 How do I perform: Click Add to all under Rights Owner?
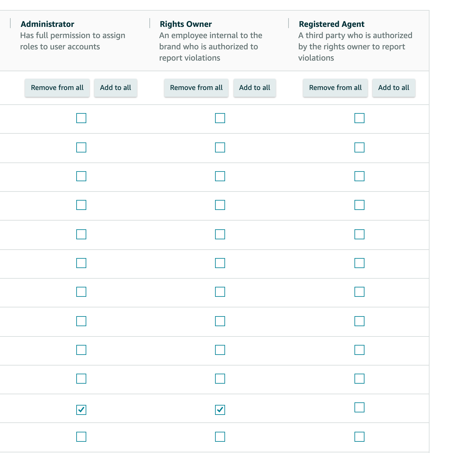(254, 88)
